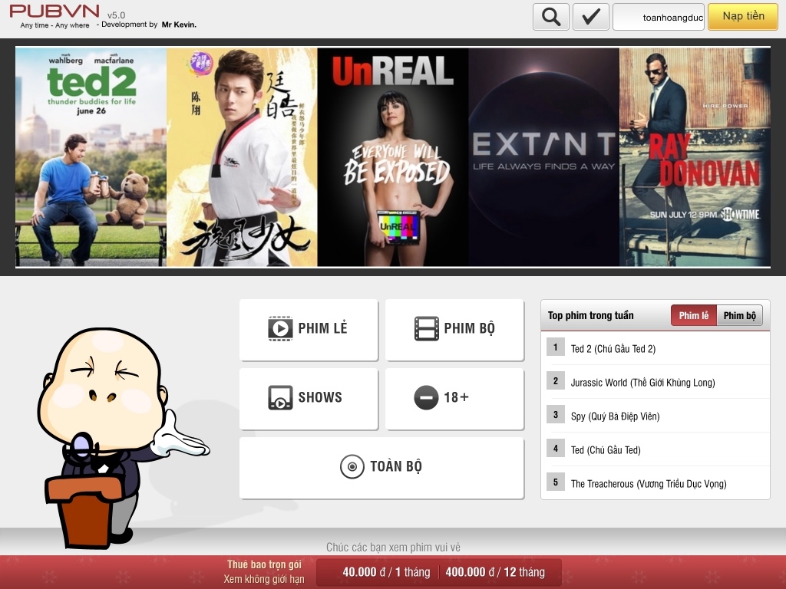Open the toanhoangduc account field

click(x=659, y=17)
